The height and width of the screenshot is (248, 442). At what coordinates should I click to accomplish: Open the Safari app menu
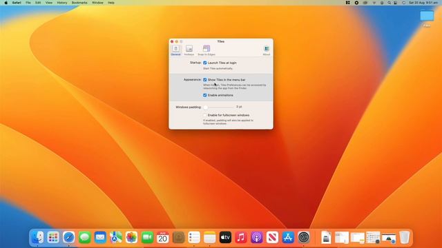[x=17, y=3]
